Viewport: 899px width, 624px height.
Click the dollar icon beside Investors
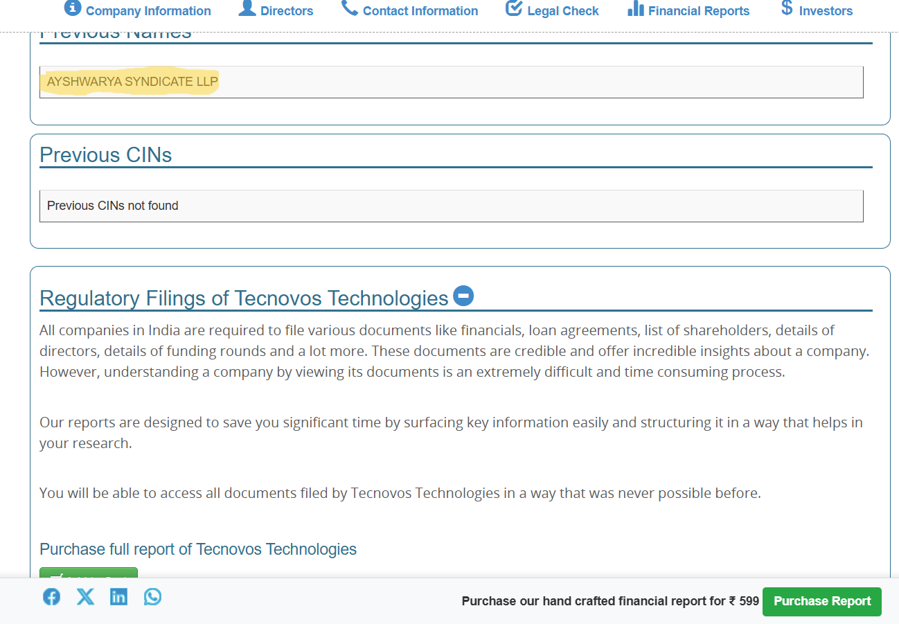click(787, 8)
